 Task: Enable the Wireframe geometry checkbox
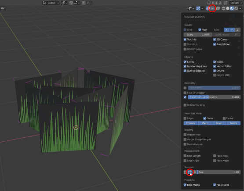[185, 88]
